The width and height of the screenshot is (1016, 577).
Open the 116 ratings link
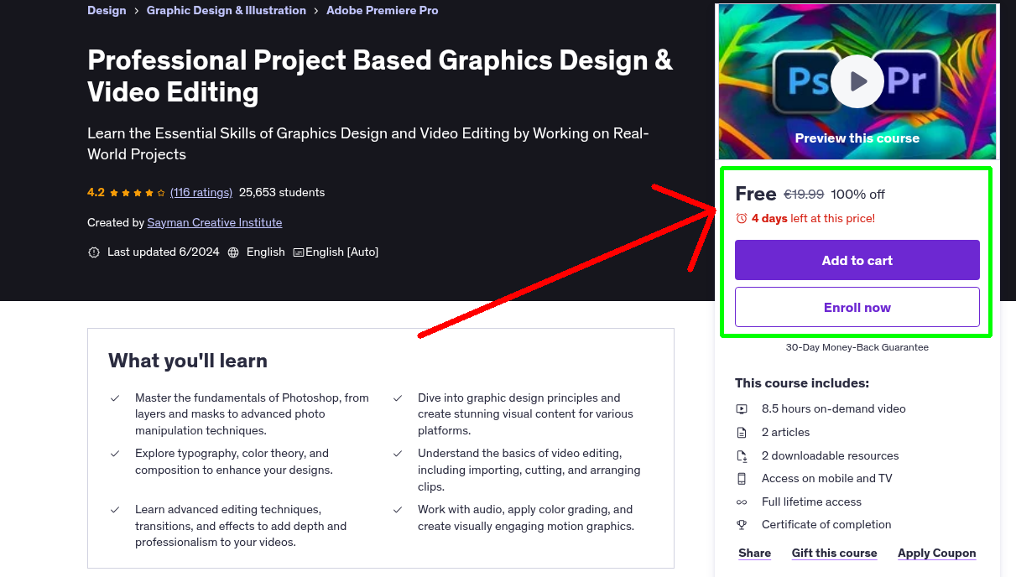pos(201,192)
